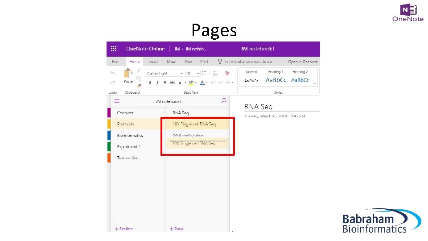
Task: Click the JM noteb... breadcrumb link
Action: (x=196, y=49)
